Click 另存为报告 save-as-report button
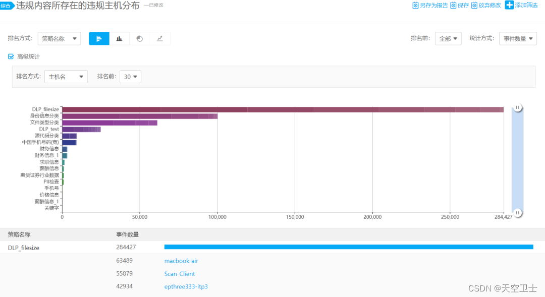This screenshot has width=545, height=297. click(x=430, y=5)
